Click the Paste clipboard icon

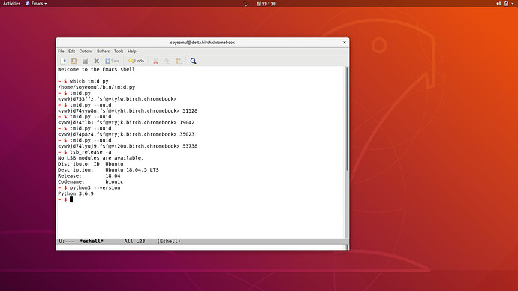179,61
